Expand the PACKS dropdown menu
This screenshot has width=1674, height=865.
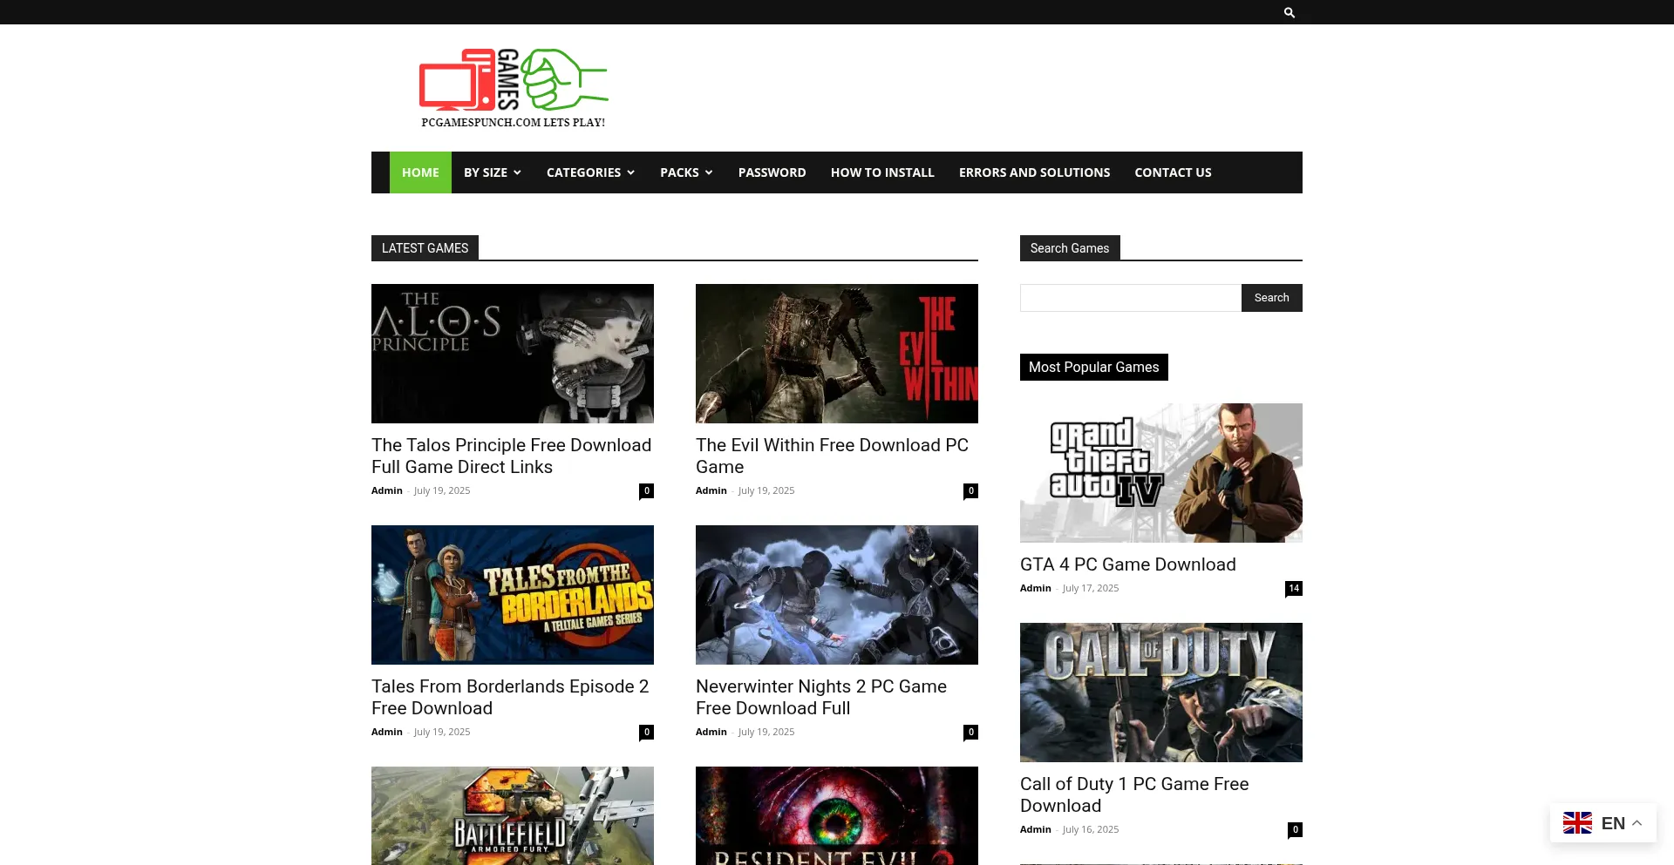(687, 172)
